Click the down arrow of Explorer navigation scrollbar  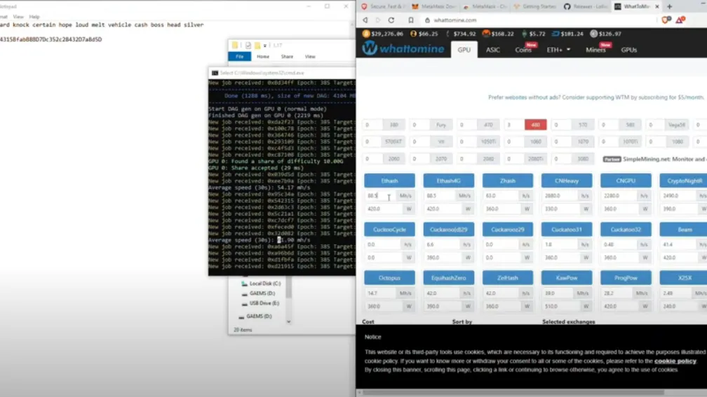coord(288,322)
